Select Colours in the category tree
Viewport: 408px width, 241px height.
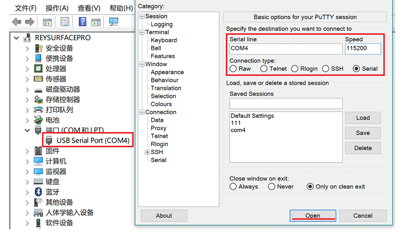pos(161,104)
